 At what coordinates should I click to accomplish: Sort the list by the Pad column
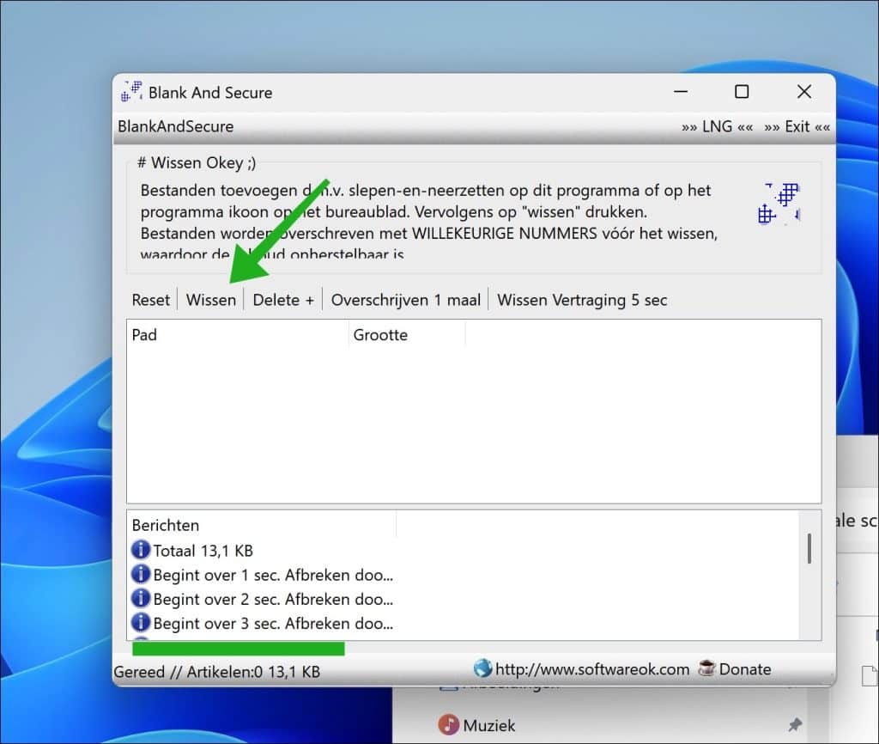pos(238,335)
